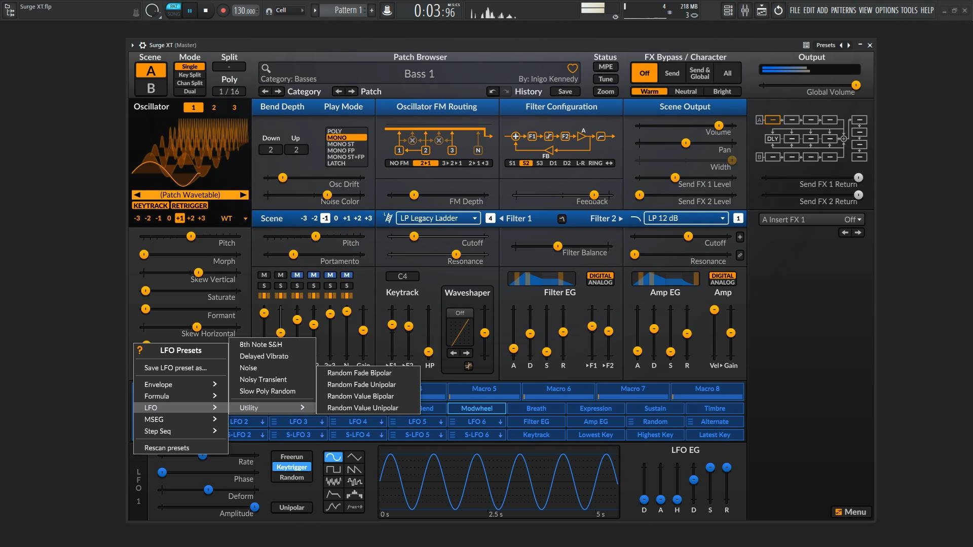Viewport: 973px width, 547px height.
Task: Click the undo History arrow
Action: point(492,92)
